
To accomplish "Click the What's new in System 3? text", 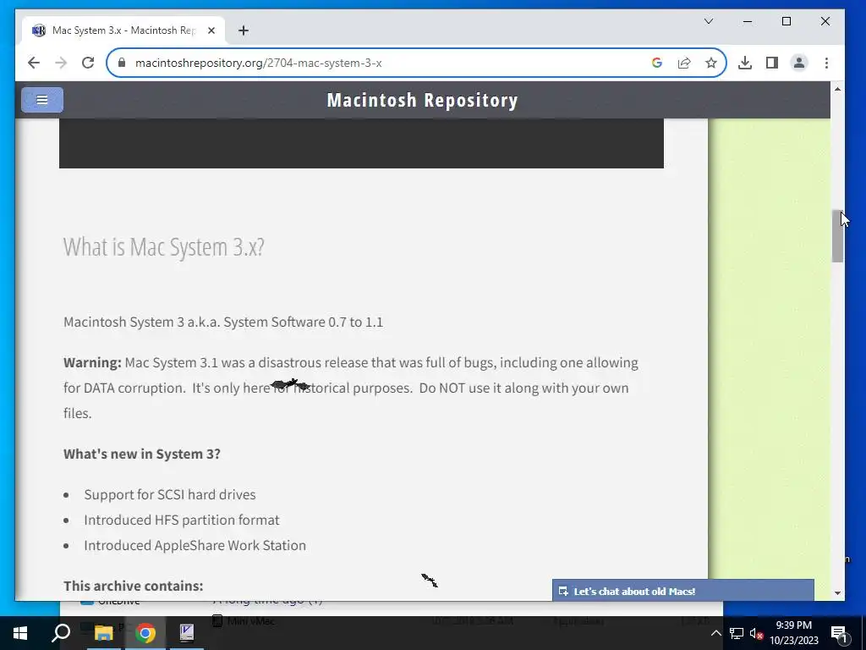I will pos(142,454).
